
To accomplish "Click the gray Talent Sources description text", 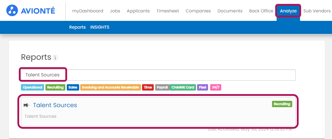I will [x=40, y=116].
